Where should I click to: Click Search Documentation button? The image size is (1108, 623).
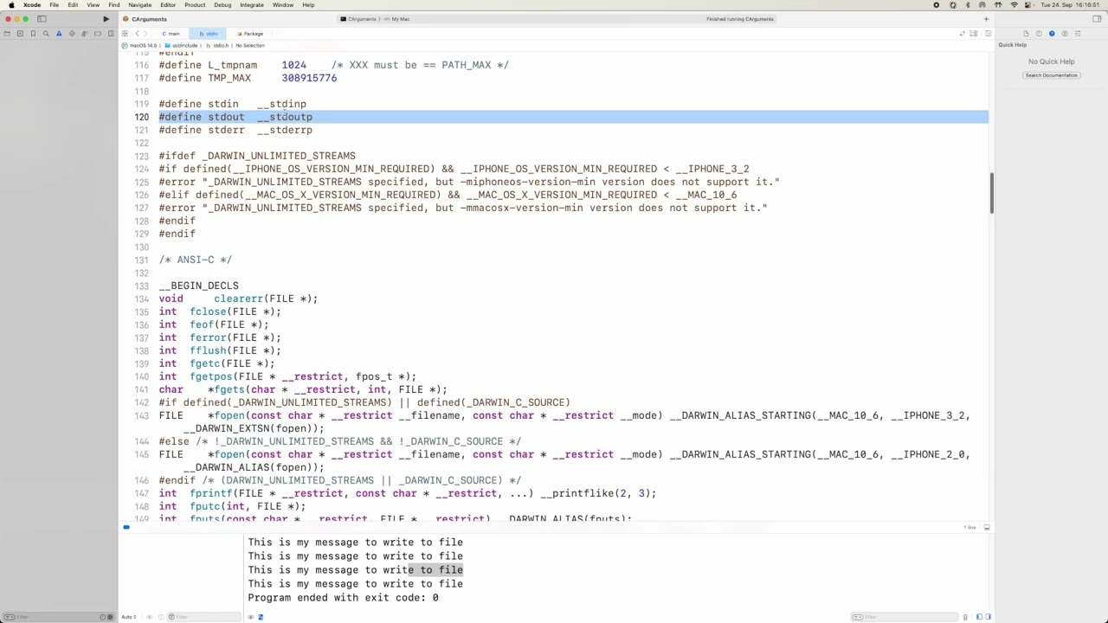tap(1051, 75)
